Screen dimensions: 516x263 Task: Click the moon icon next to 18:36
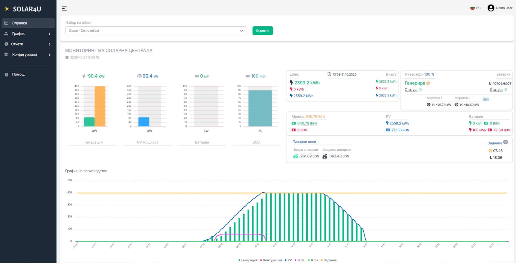coord(491,157)
